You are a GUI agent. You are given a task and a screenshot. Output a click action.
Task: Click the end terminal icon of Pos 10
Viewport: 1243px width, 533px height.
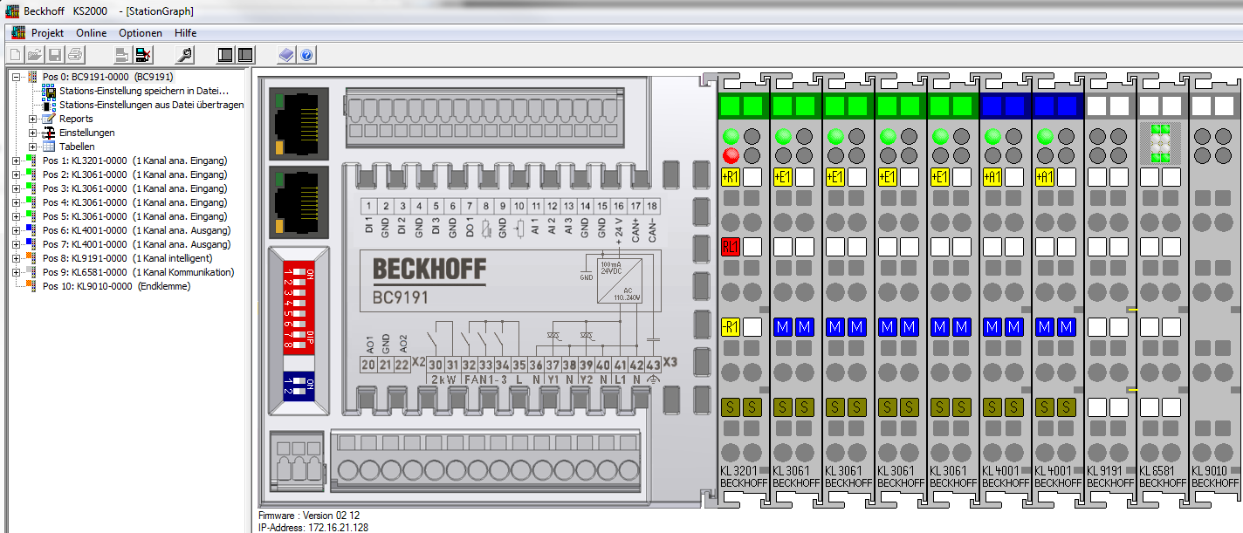point(31,286)
